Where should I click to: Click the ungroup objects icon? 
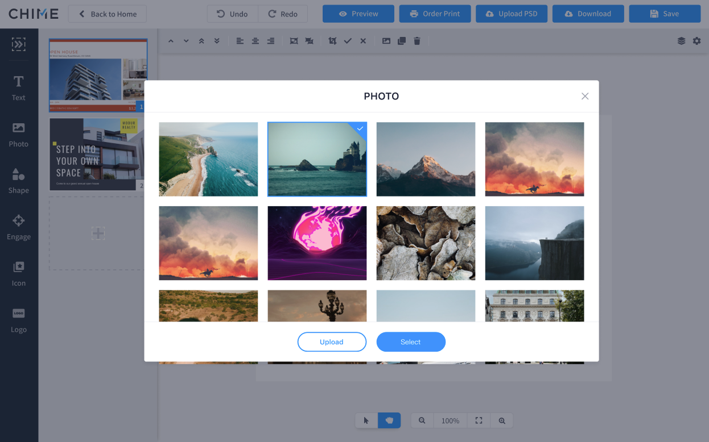(309, 41)
